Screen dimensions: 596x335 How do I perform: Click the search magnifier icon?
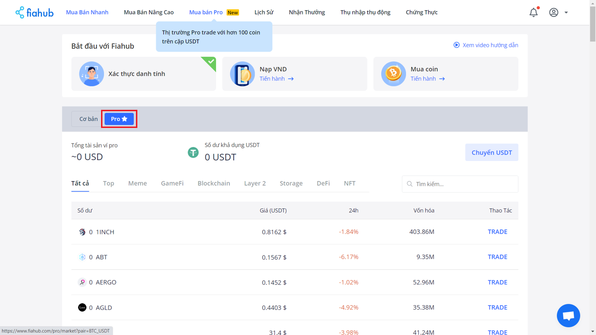pos(410,184)
